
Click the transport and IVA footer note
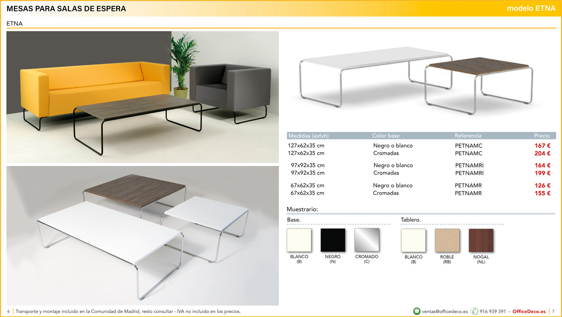pyautogui.click(x=128, y=311)
